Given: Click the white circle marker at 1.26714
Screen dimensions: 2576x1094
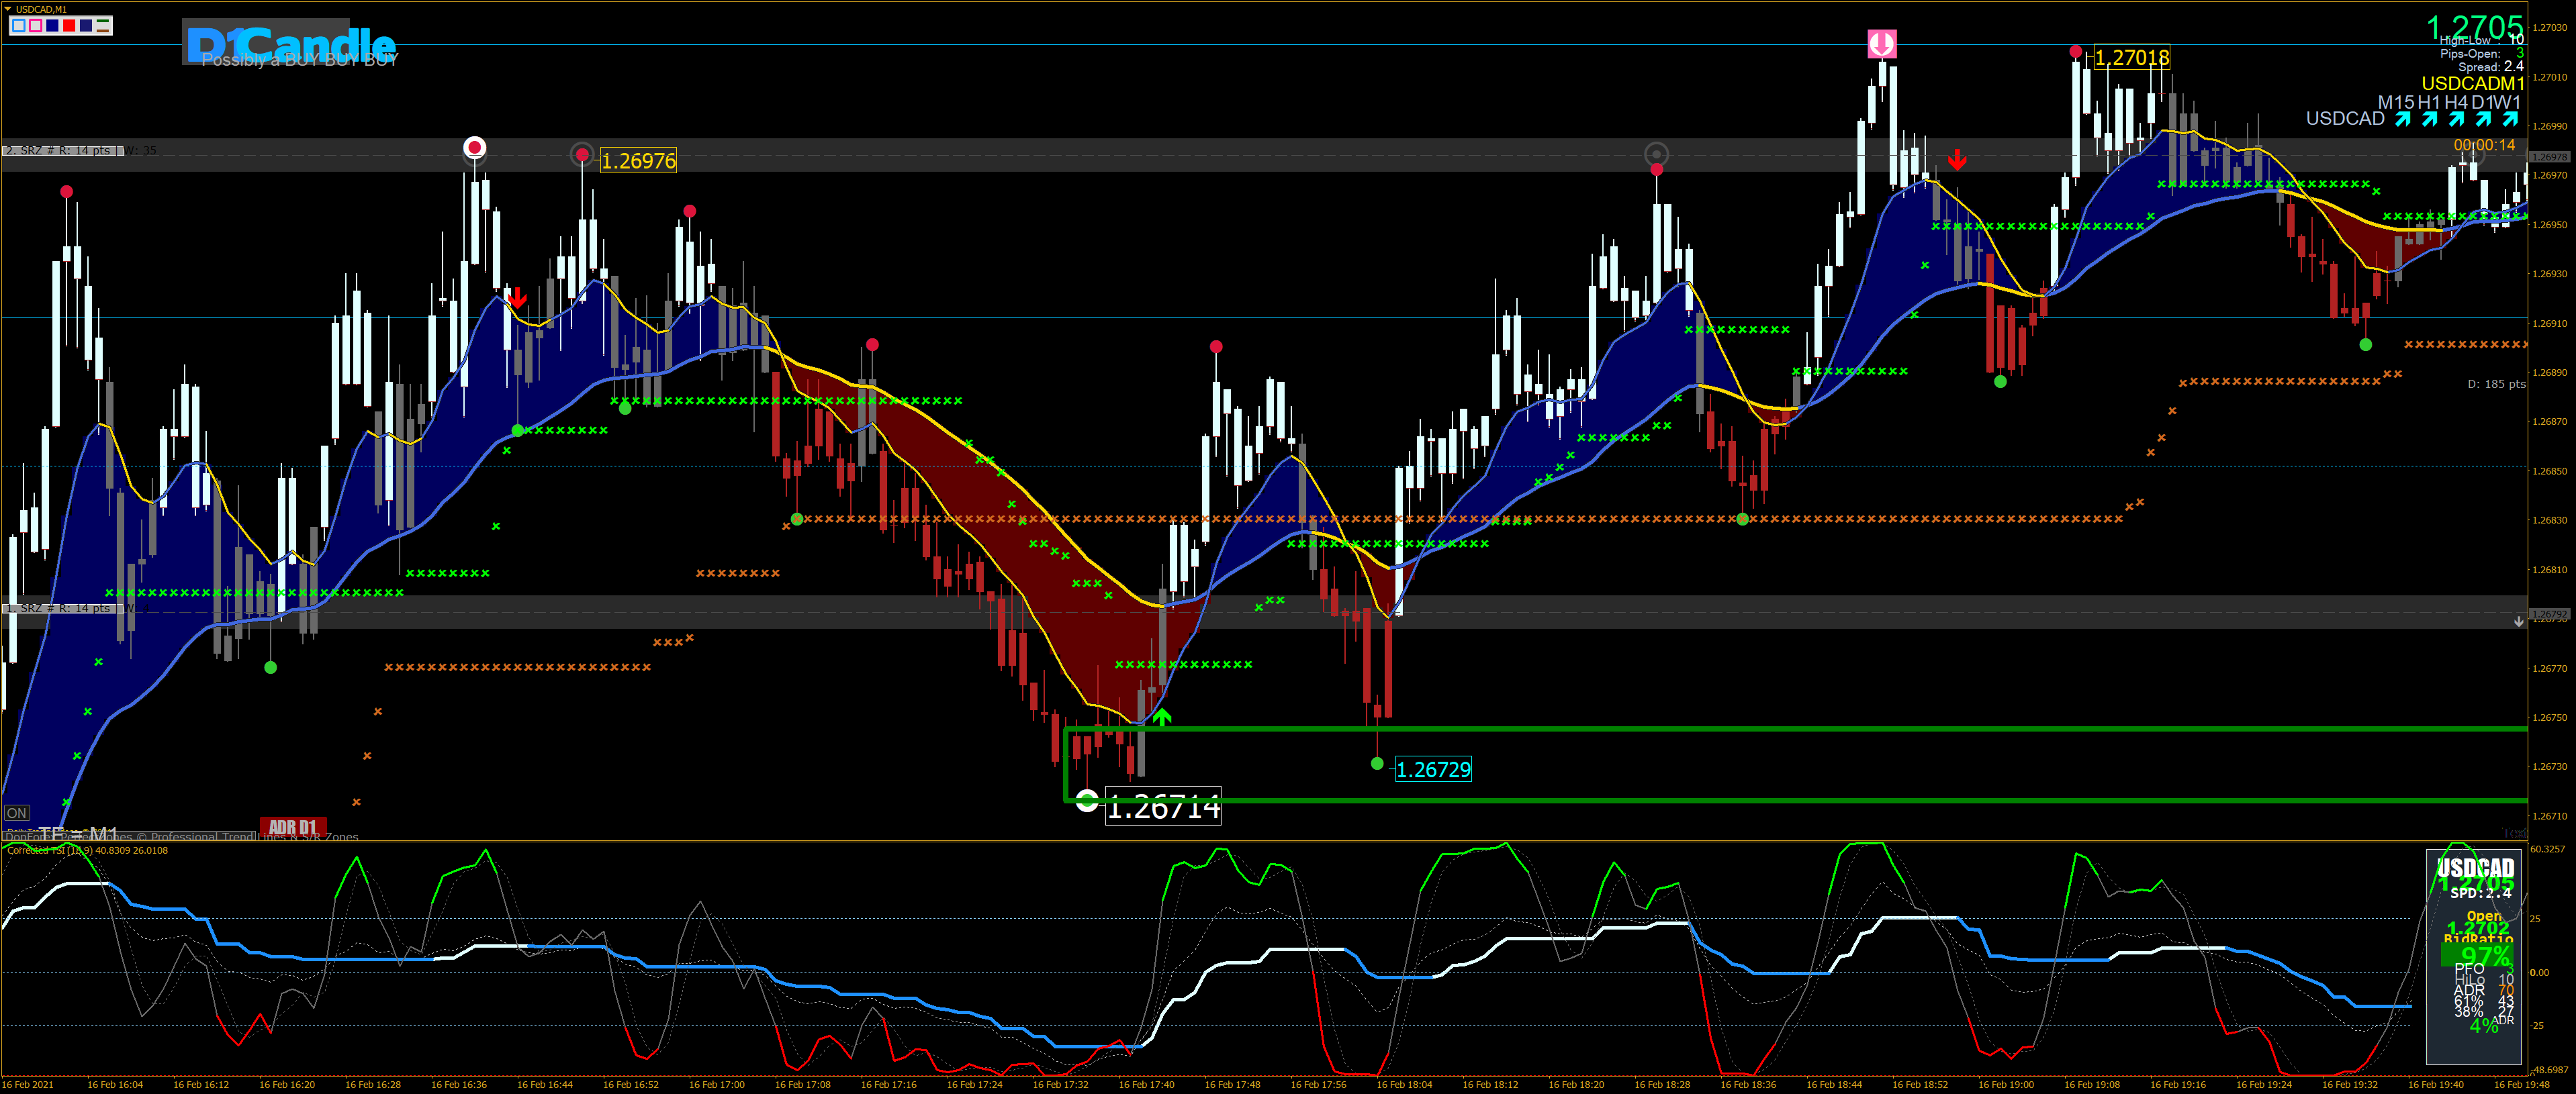Looking at the screenshot, I should [x=1087, y=799].
